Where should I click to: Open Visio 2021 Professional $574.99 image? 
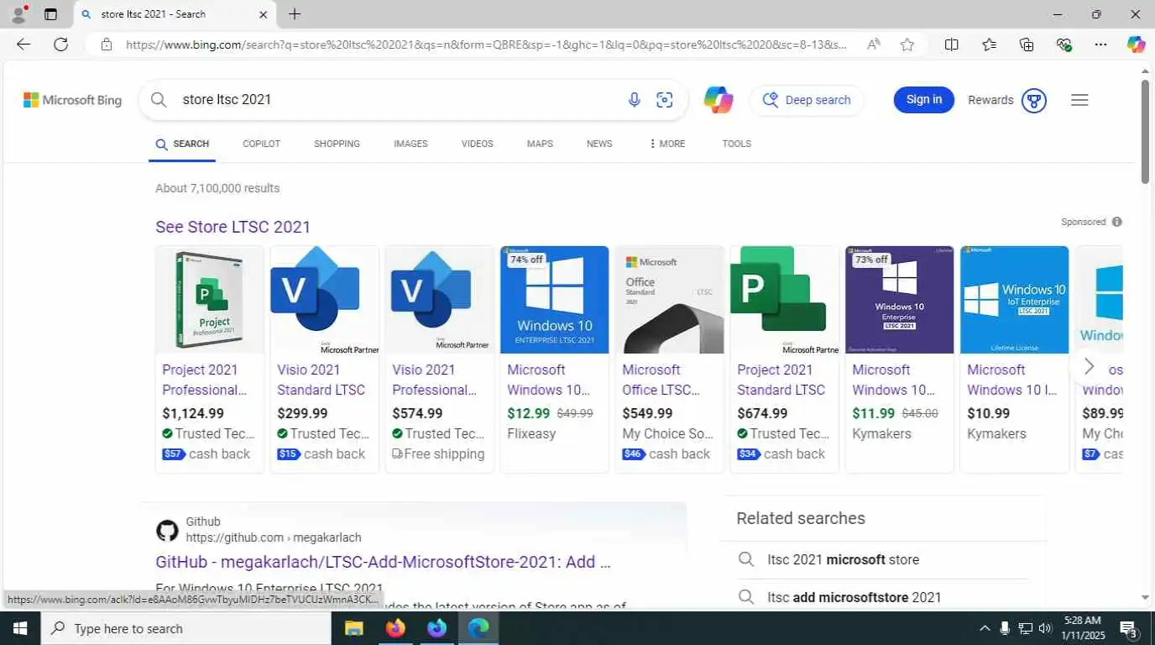pos(440,300)
